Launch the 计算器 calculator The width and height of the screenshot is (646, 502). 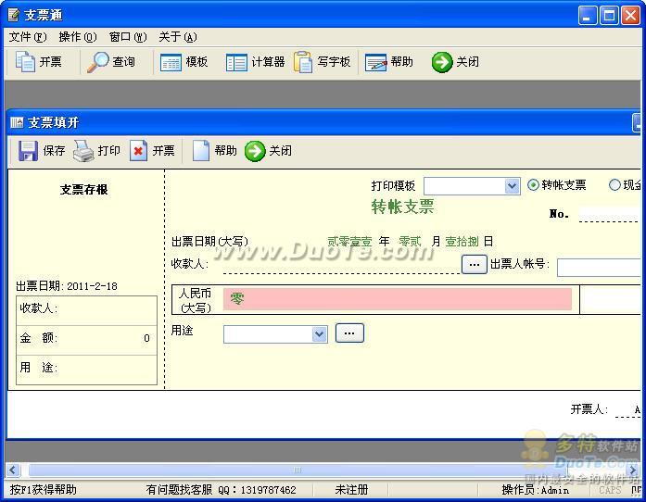[237, 62]
